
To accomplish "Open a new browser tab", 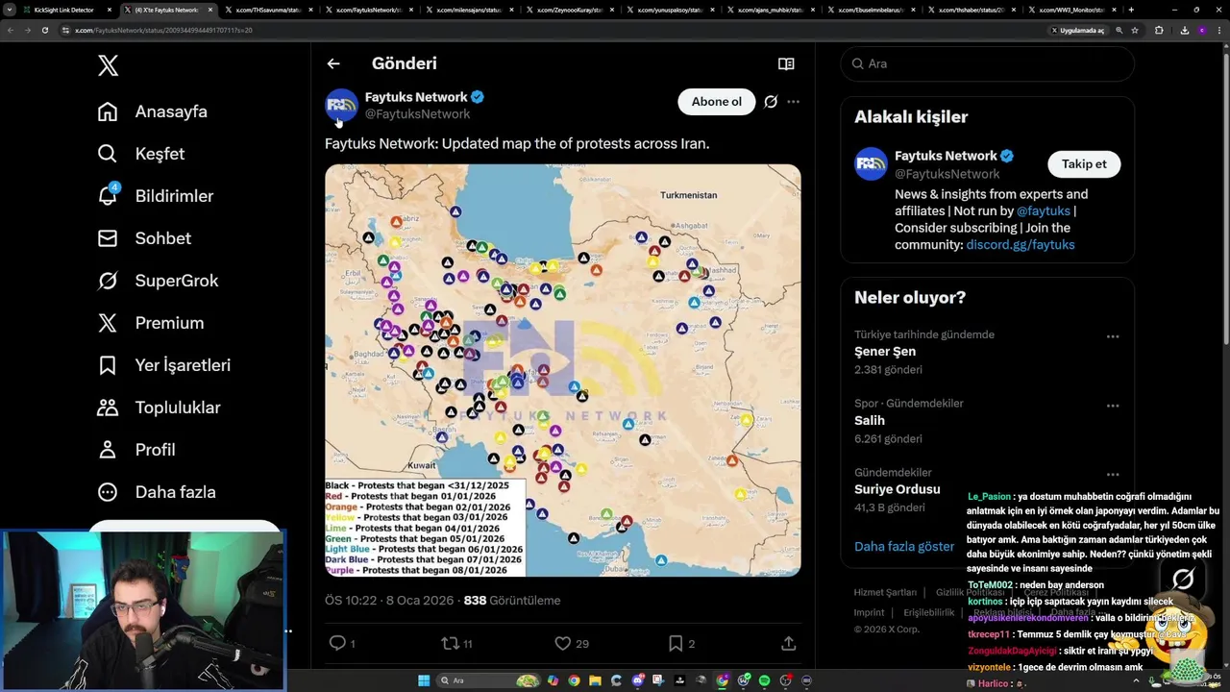I will tap(1131, 10).
